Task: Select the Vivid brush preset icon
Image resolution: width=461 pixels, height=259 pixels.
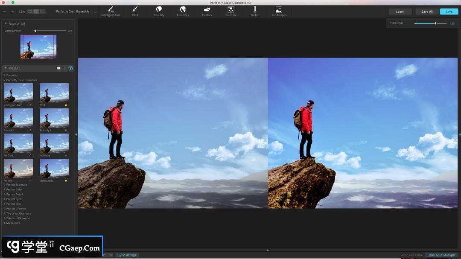Action: pos(135,10)
